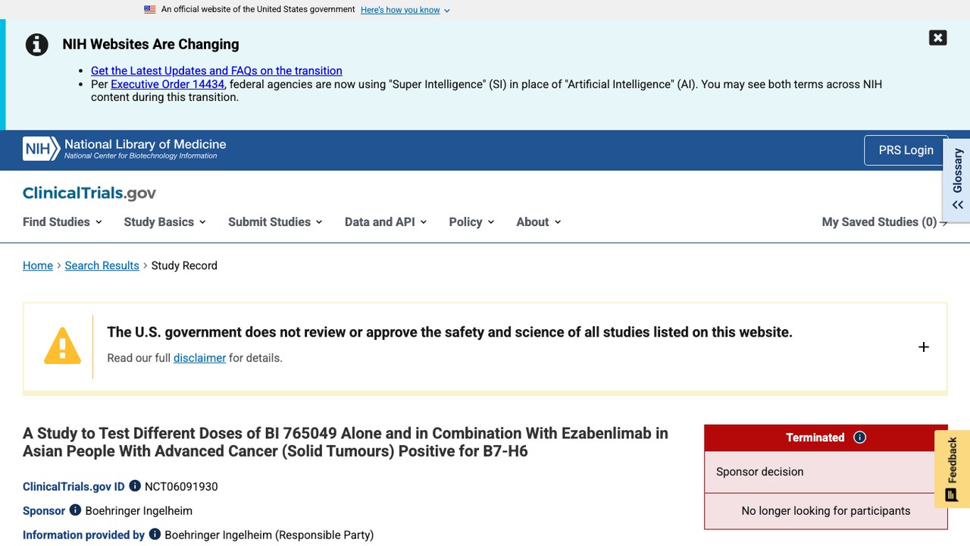This screenshot has width=970, height=546.
Task: Click info icon next to Sponsor label
Action: pos(75,510)
